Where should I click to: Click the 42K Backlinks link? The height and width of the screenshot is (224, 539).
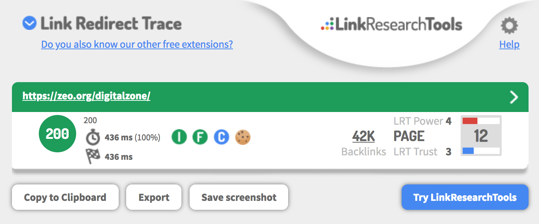(x=364, y=137)
